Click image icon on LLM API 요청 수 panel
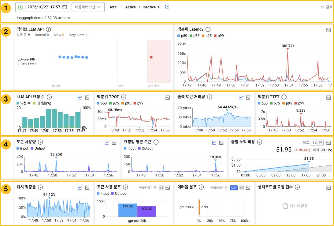334x226 pixels. pyautogui.click(x=87, y=98)
